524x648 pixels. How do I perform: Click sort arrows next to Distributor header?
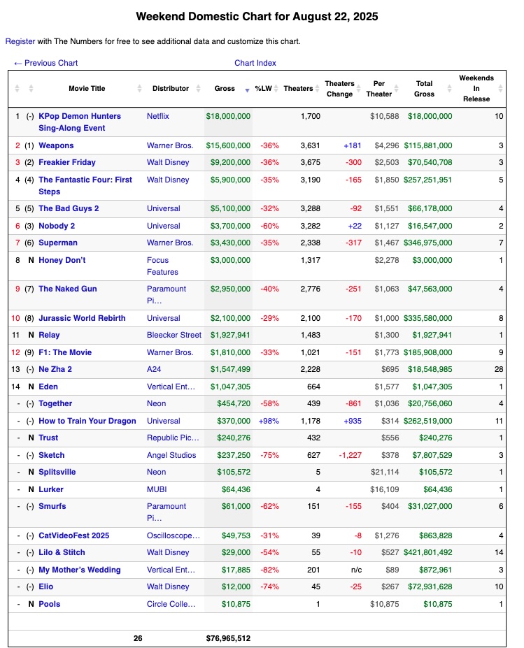198,89
